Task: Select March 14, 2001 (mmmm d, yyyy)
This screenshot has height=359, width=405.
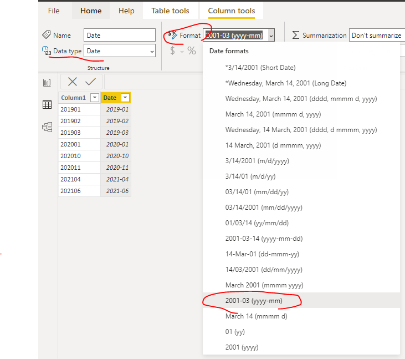Action: pyautogui.click(x=301, y=114)
